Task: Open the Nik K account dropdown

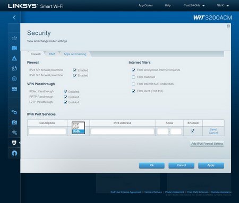Action: click(223, 5)
